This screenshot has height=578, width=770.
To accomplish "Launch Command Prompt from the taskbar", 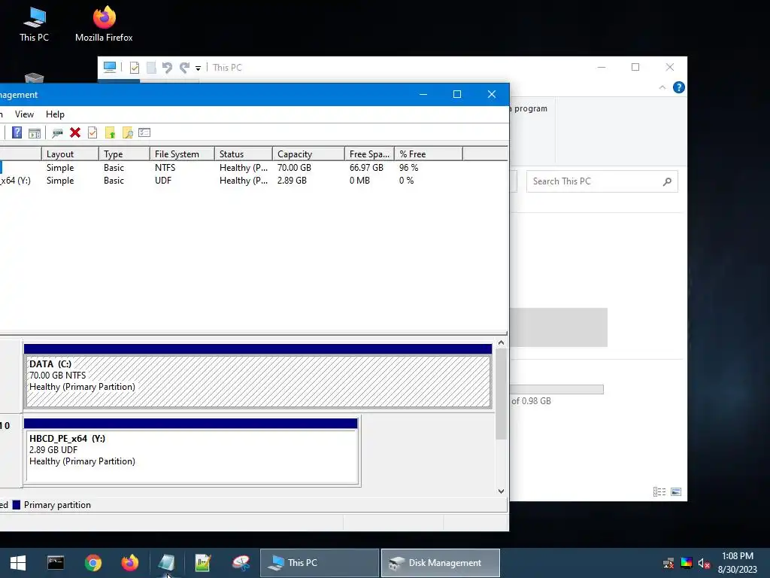I will pyautogui.click(x=56, y=563).
